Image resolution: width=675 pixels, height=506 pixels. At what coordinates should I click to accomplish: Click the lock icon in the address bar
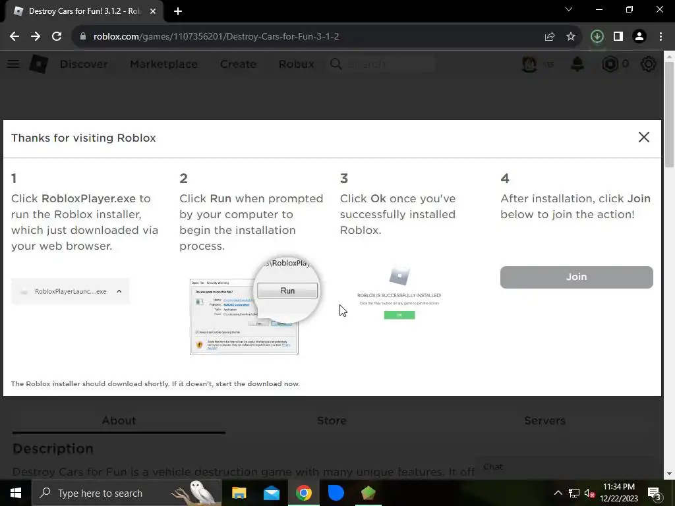tap(83, 37)
